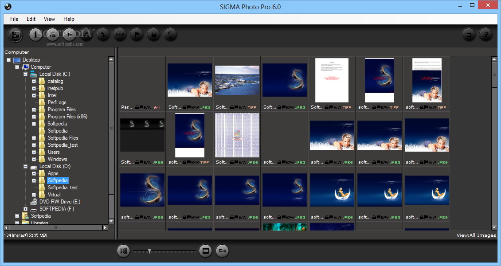Select the Softpedia_test folder on drive D
Viewport: 501px width, 266px height.
pyautogui.click(x=63, y=188)
